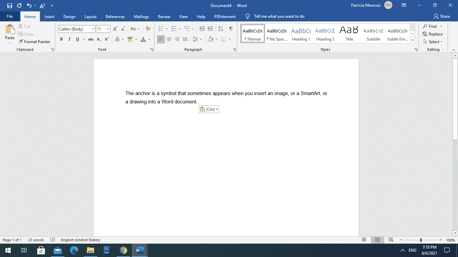Screen dimensions: 458x257
Task: Toggle center text alignment
Action: (x=169, y=39)
